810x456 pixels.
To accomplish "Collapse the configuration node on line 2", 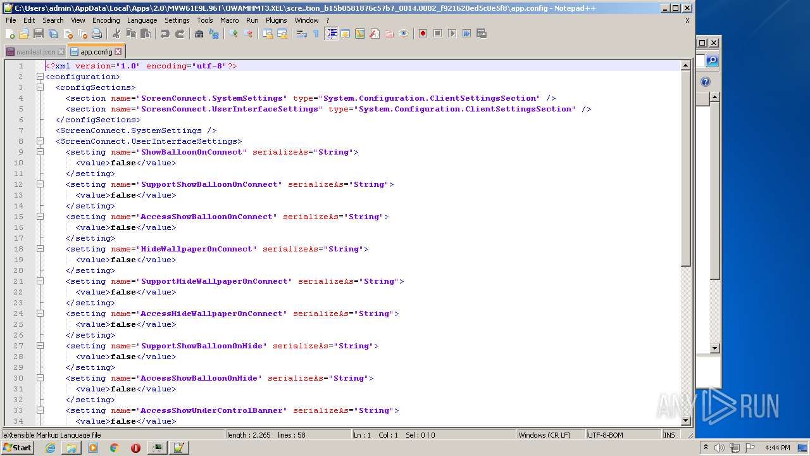I will click(40, 77).
